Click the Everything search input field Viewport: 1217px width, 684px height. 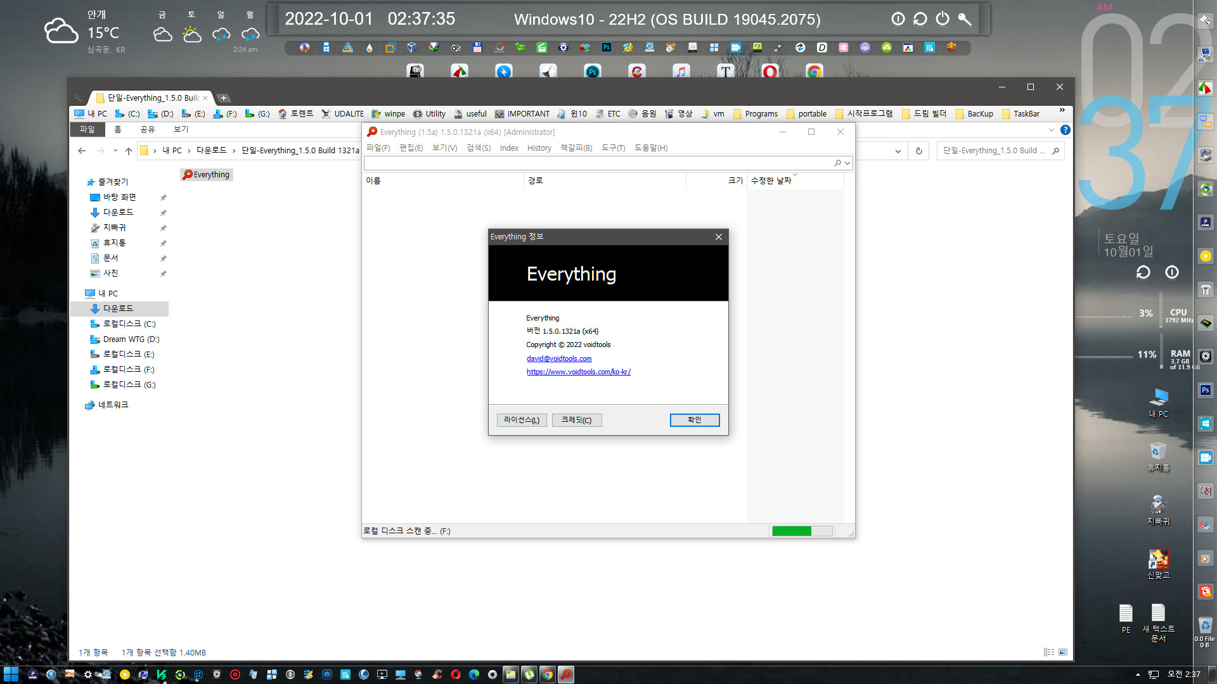click(599, 163)
